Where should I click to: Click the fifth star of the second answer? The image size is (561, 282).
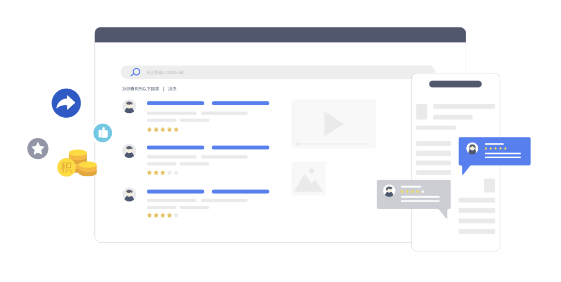pos(176,172)
